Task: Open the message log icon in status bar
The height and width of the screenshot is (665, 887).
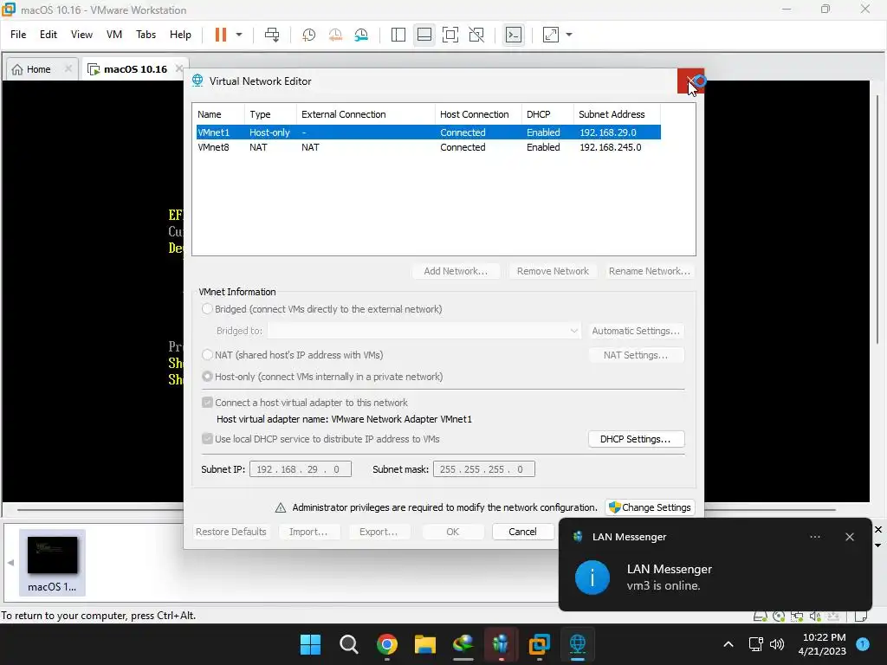Action: 861,616
